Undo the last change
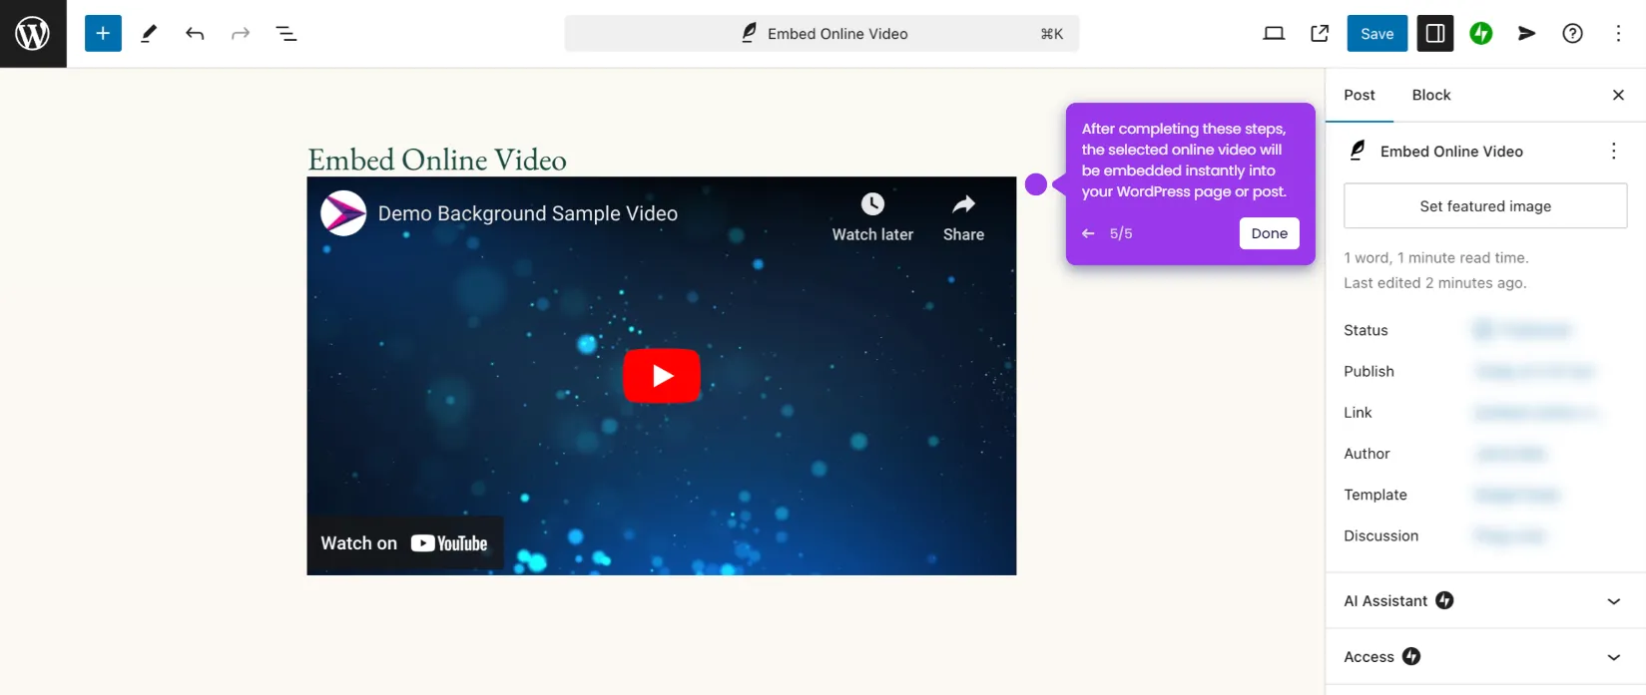The width and height of the screenshot is (1646, 695). click(x=195, y=34)
